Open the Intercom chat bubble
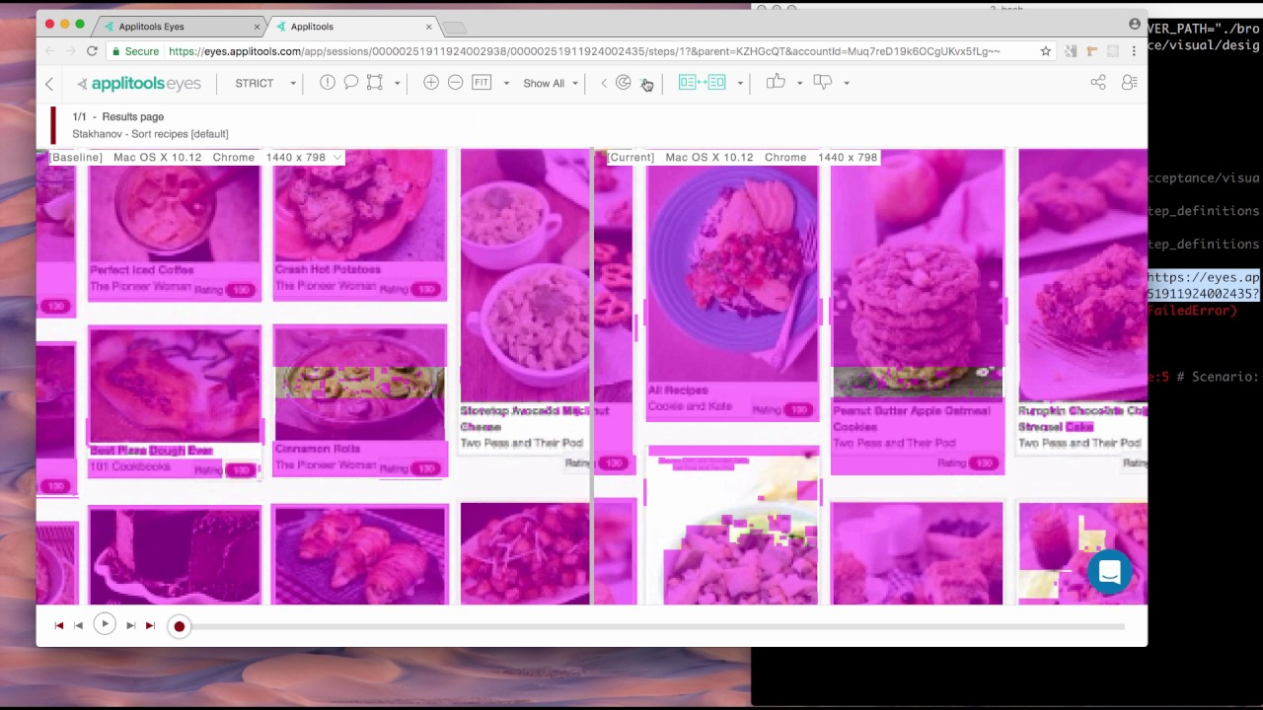Image resolution: width=1263 pixels, height=710 pixels. tap(1109, 572)
